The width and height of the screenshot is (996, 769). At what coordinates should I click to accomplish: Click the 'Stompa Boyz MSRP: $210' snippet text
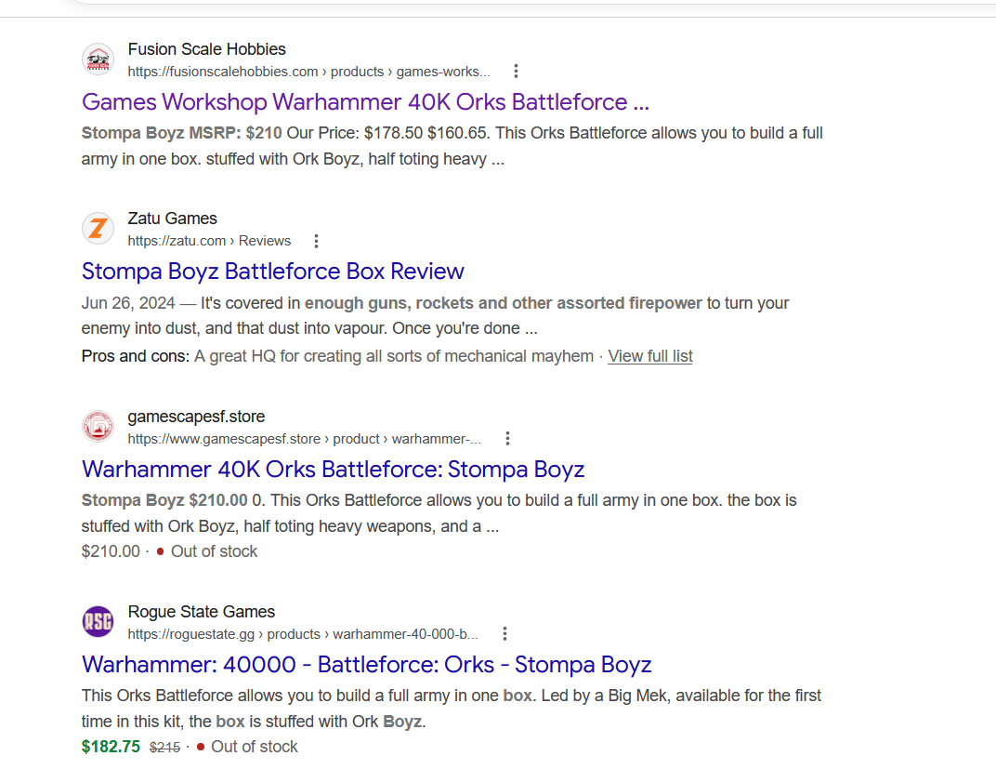pos(182,134)
